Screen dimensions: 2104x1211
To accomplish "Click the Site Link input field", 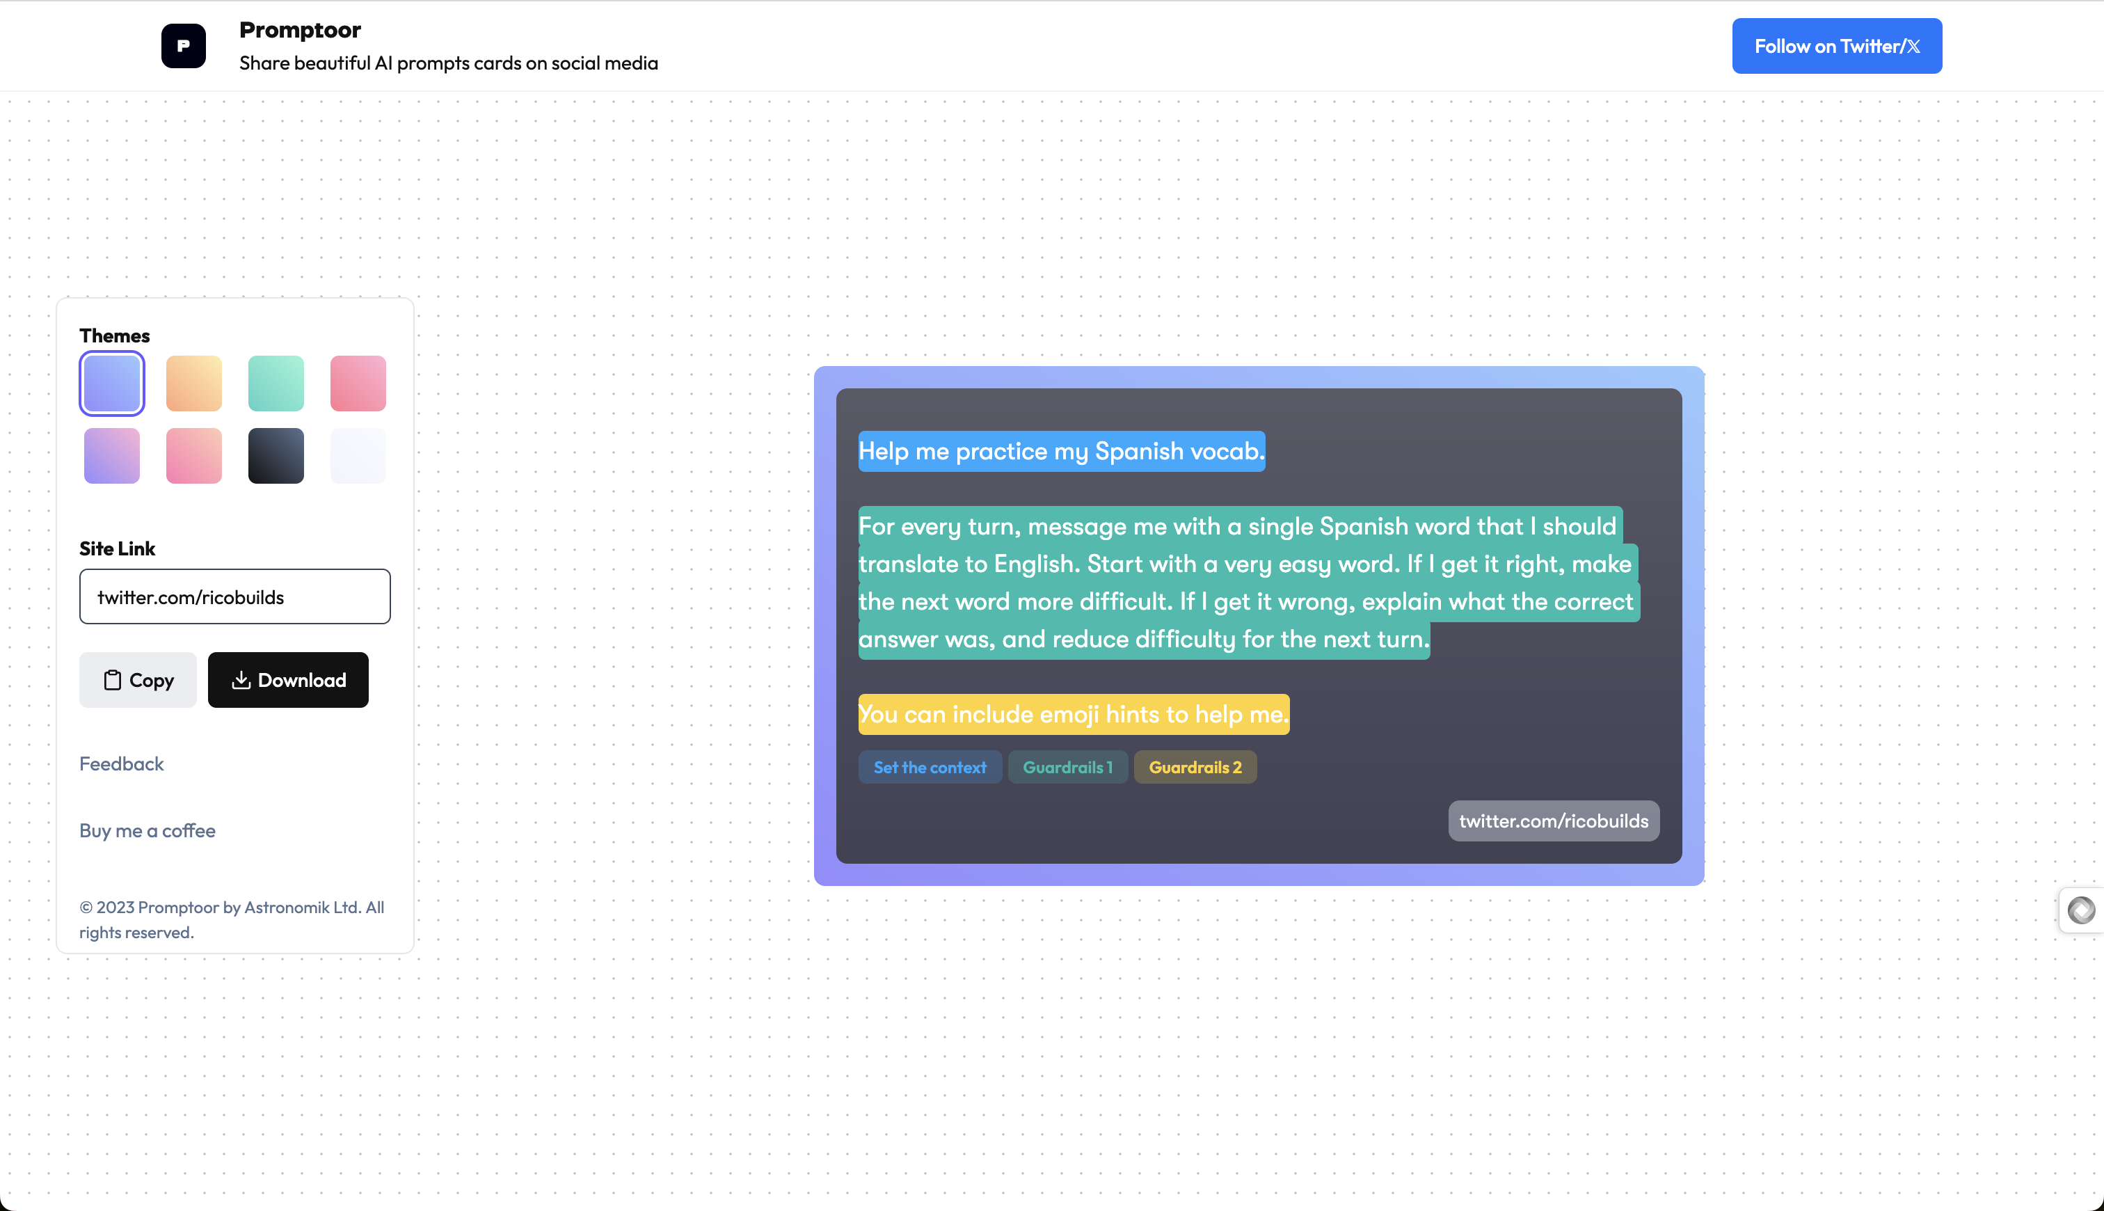I will pos(234,597).
